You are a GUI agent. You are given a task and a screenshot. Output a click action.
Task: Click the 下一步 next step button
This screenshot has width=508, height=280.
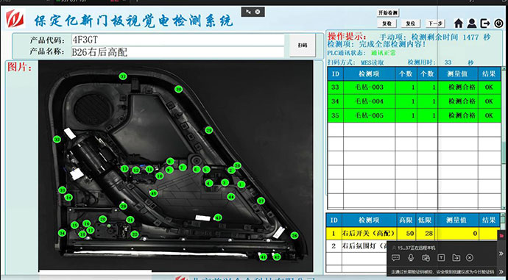point(435,24)
